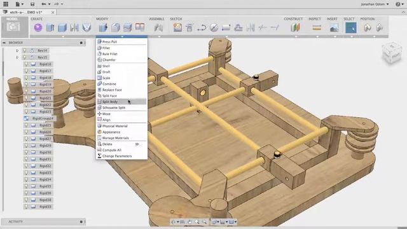
Task: Choose Silhouette Split menu entry
Action: pos(121,108)
